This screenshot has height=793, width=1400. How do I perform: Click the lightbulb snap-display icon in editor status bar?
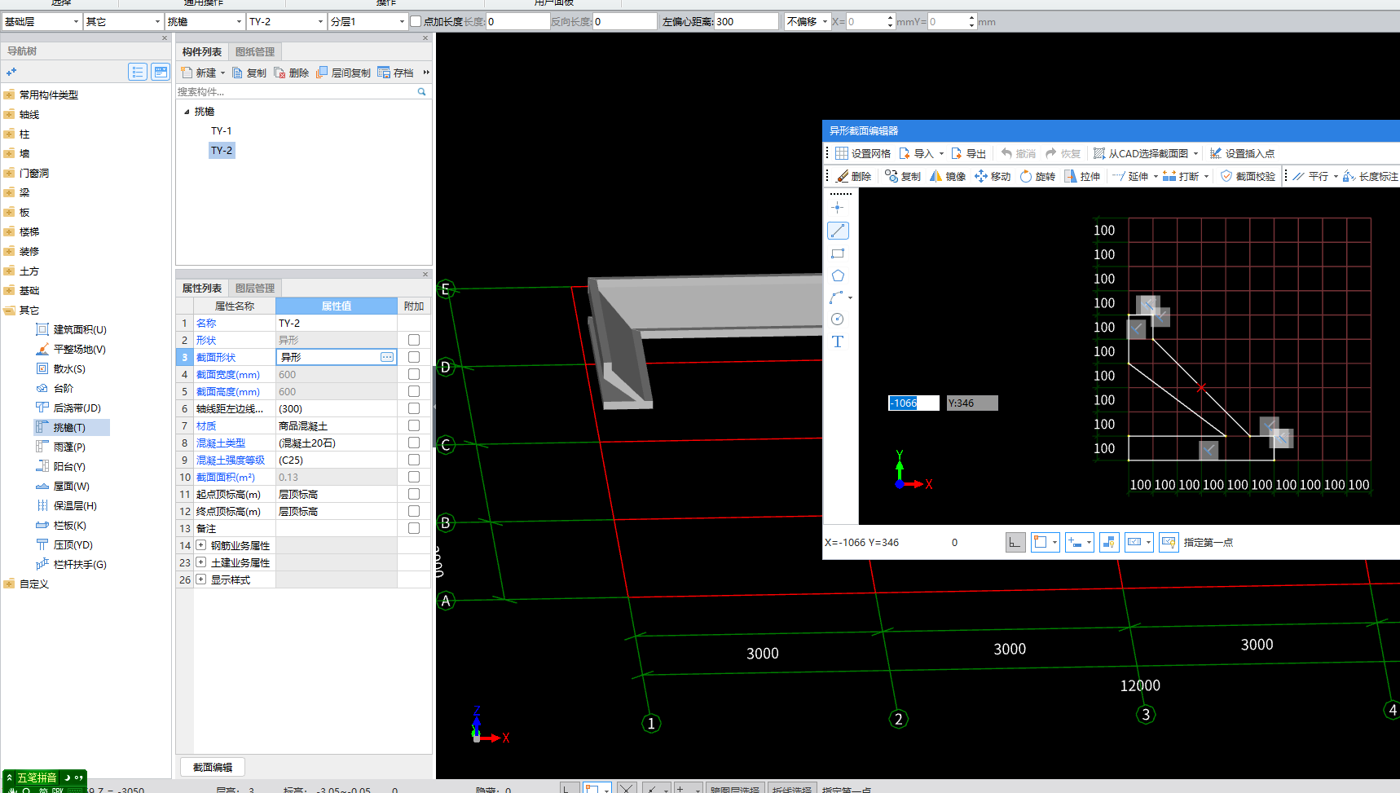pos(1109,542)
